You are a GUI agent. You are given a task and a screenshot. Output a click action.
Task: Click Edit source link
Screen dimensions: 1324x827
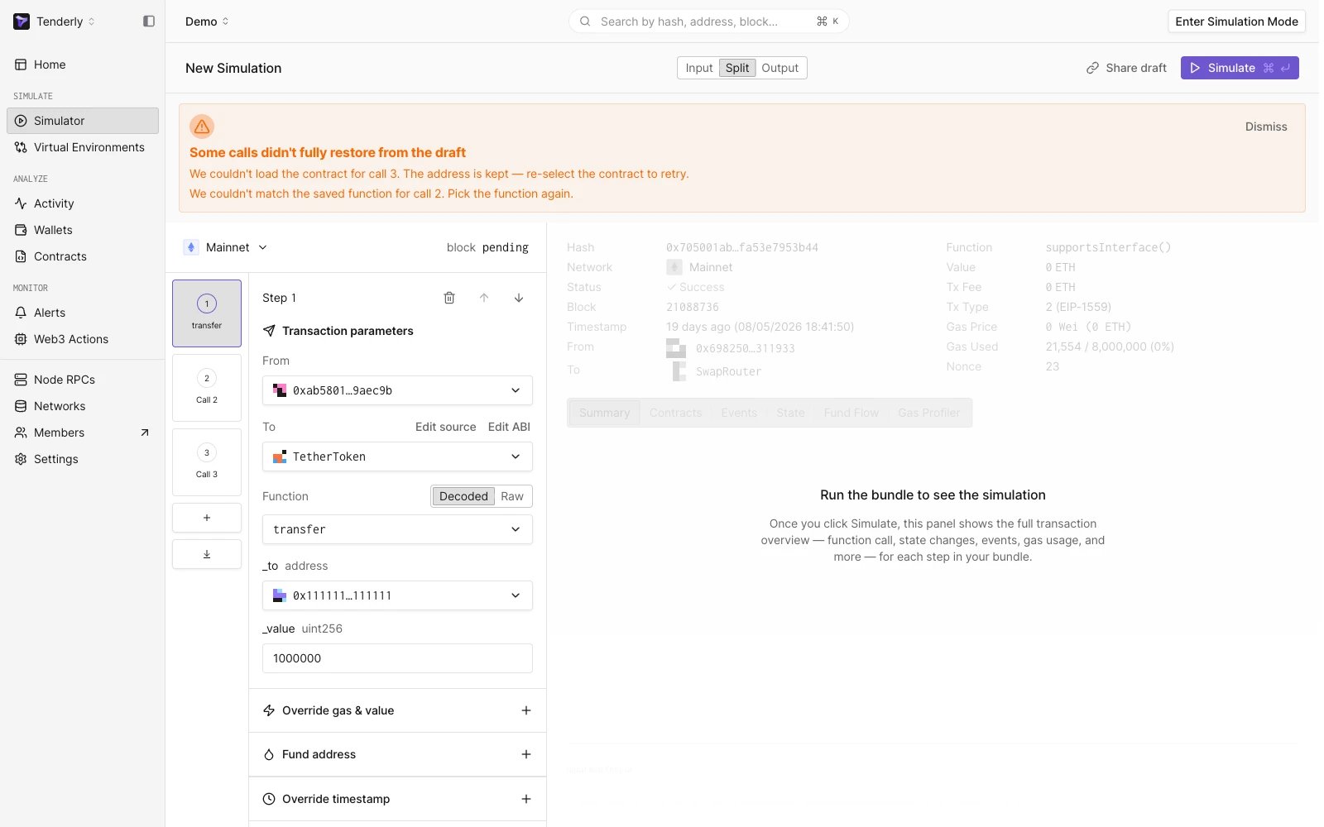click(445, 427)
